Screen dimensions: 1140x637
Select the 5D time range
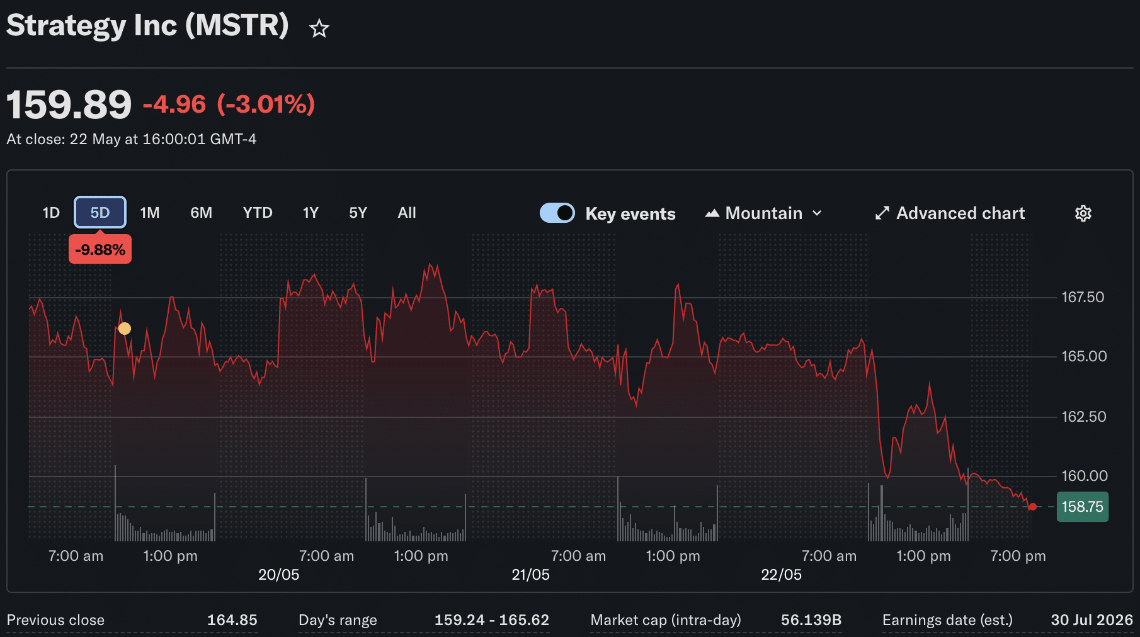coord(100,213)
